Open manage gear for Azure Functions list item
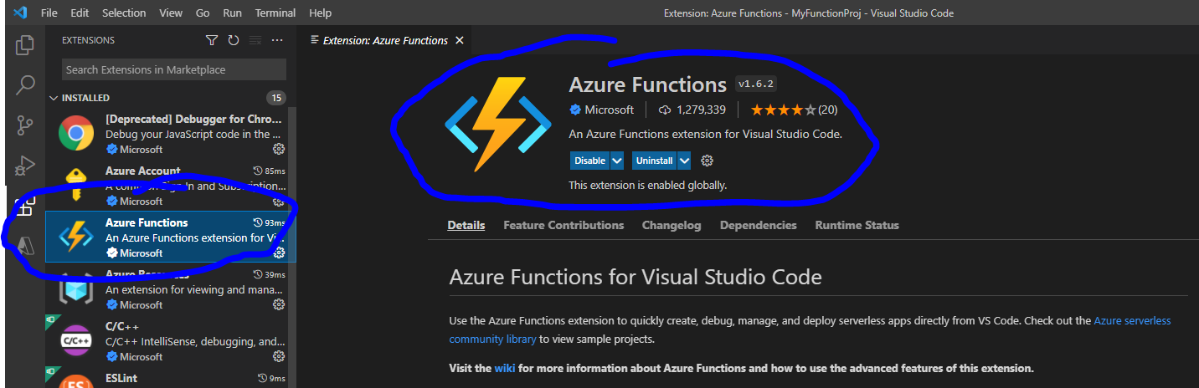Image resolution: width=1199 pixels, height=388 pixels. click(279, 253)
